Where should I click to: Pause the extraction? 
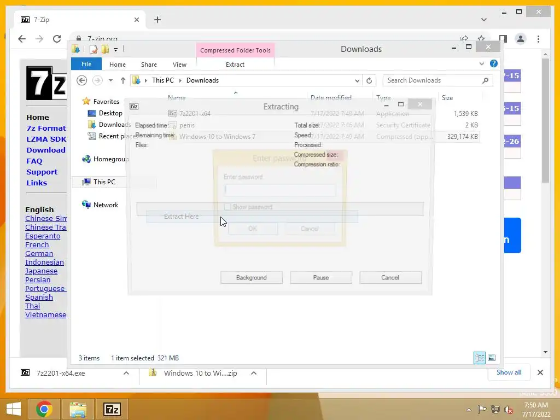[x=320, y=277]
